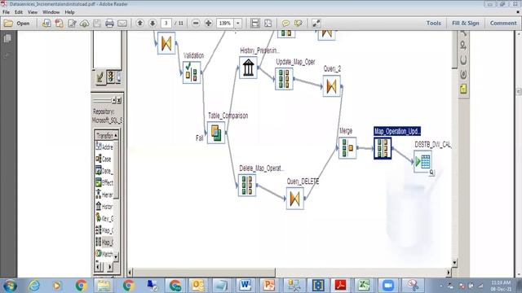This screenshot has height=293, width=522.
Task: Open the Sign document icon
Action: (x=72, y=24)
